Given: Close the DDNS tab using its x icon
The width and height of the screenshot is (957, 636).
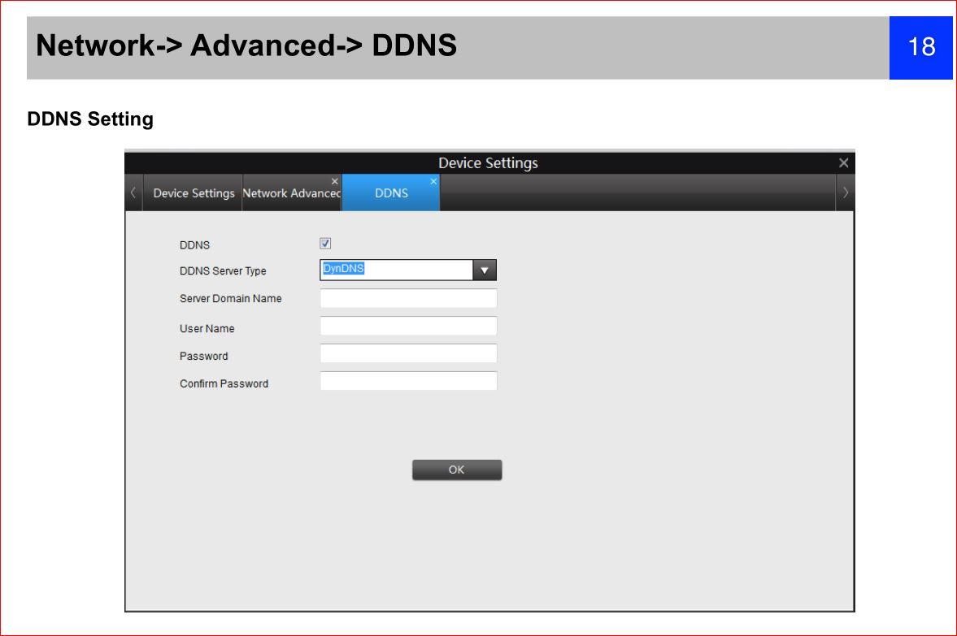Looking at the screenshot, I should (433, 180).
